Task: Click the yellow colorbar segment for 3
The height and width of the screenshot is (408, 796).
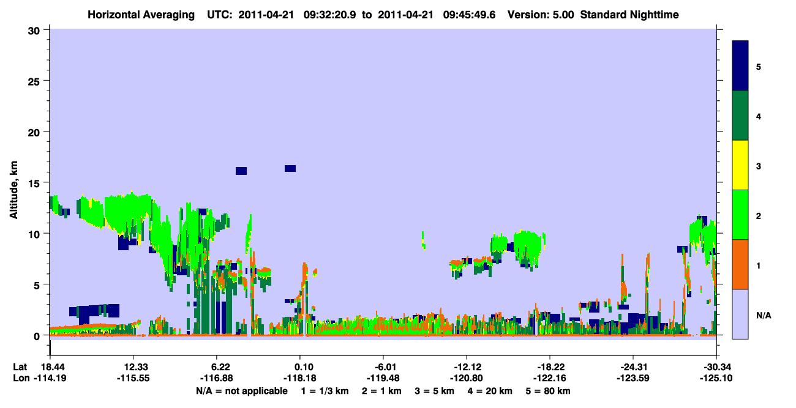Action: pos(740,165)
